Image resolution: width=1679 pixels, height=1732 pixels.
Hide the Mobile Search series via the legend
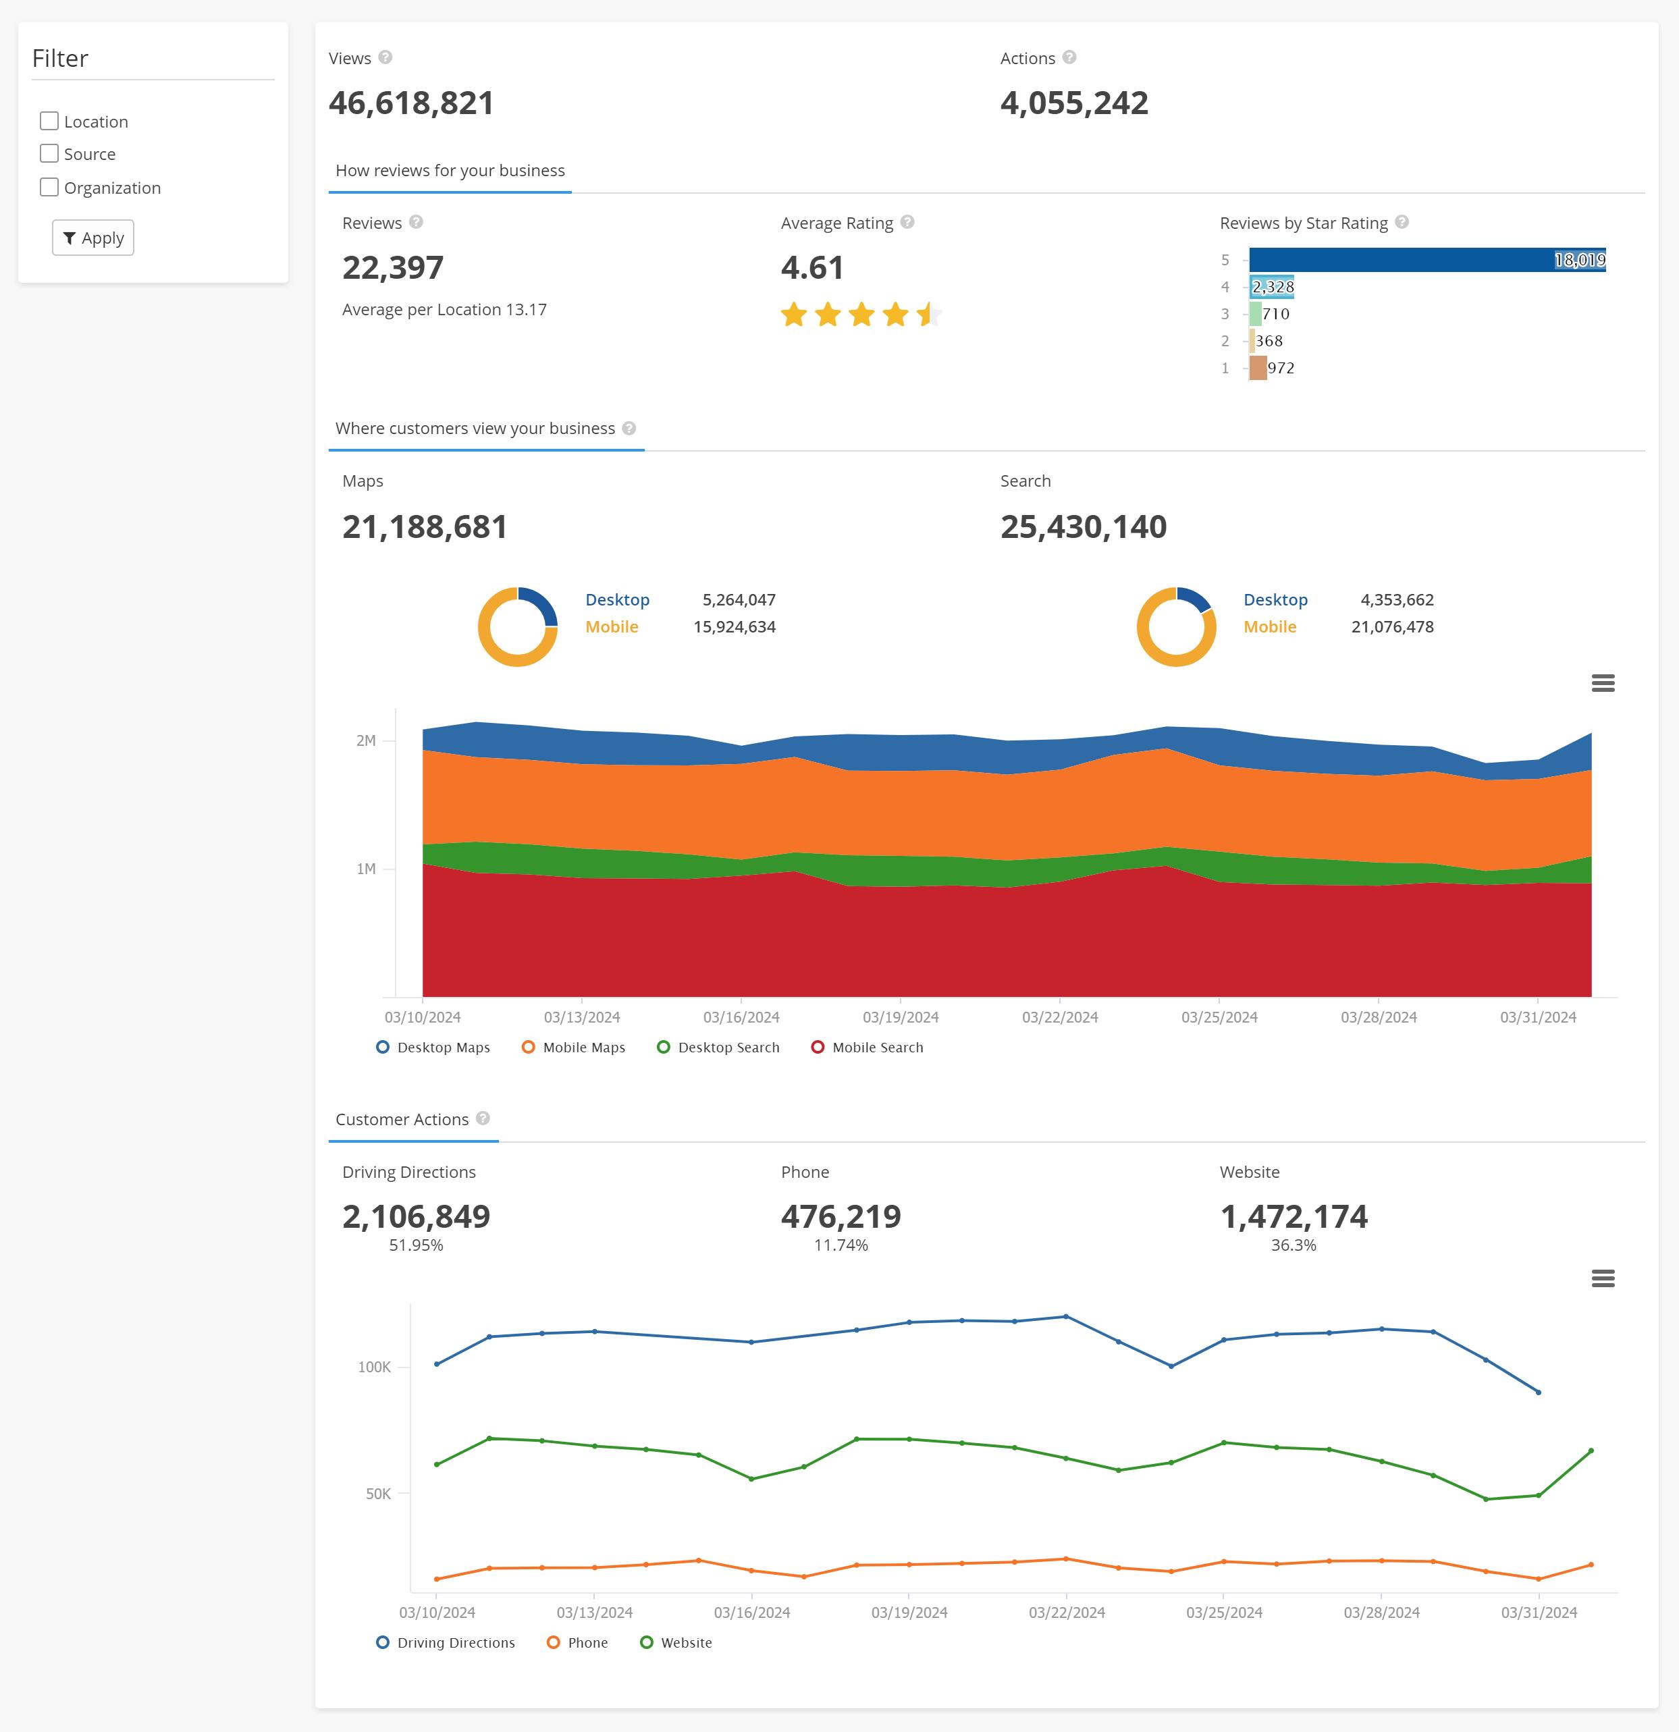click(867, 1047)
